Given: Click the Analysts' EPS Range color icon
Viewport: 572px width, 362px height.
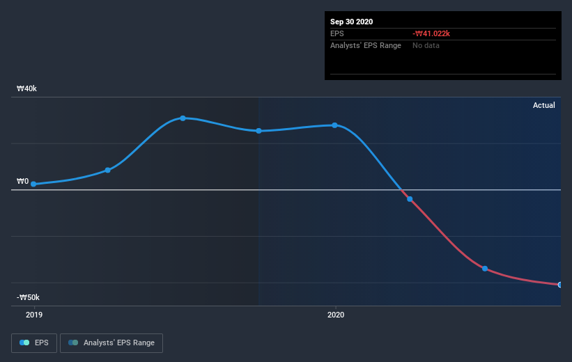Looking at the screenshot, I should click(73, 343).
